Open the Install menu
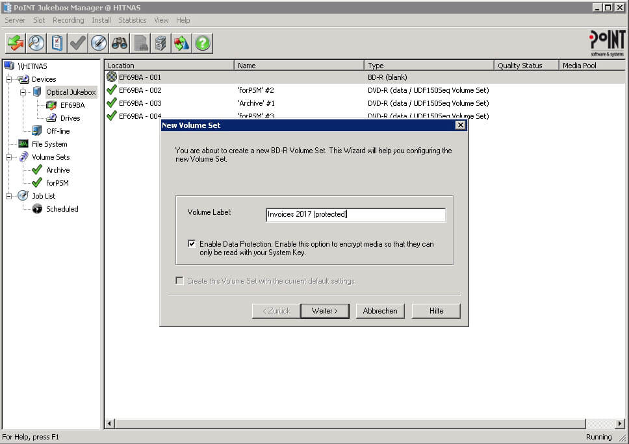629x444 pixels. 101,20
